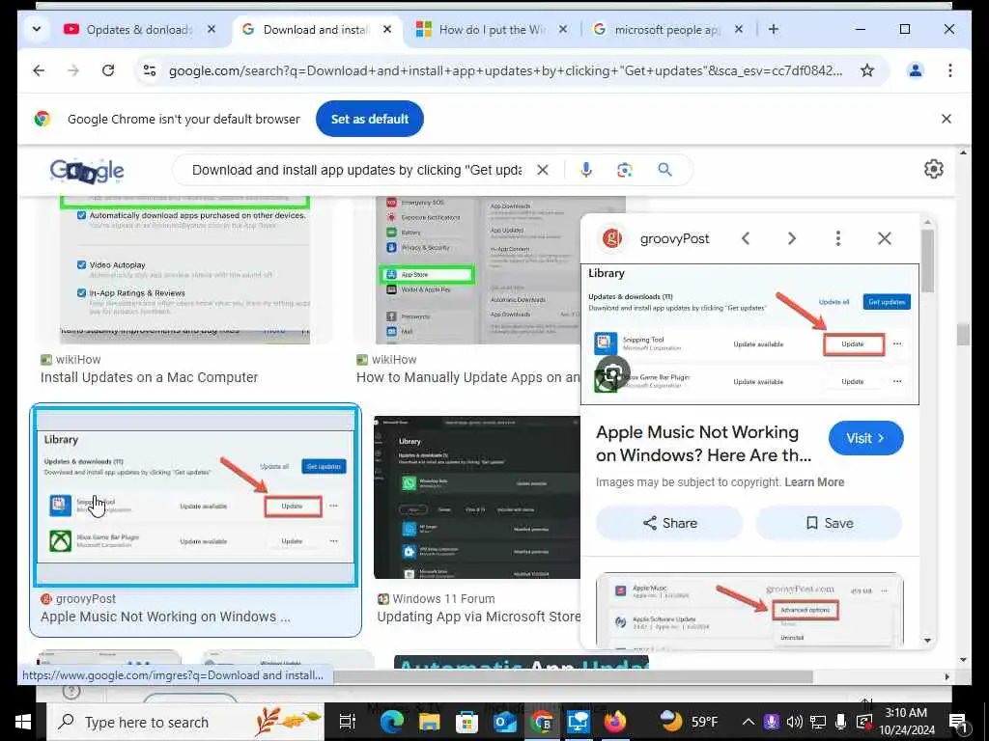
Task: Clear the search query with X
Action: point(543,170)
